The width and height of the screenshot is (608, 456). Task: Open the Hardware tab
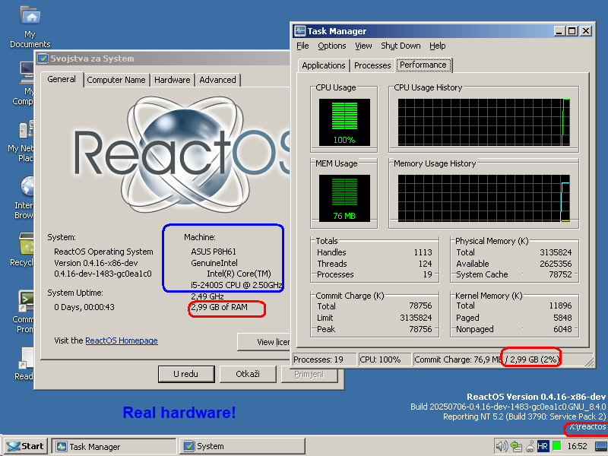click(173, 80)
